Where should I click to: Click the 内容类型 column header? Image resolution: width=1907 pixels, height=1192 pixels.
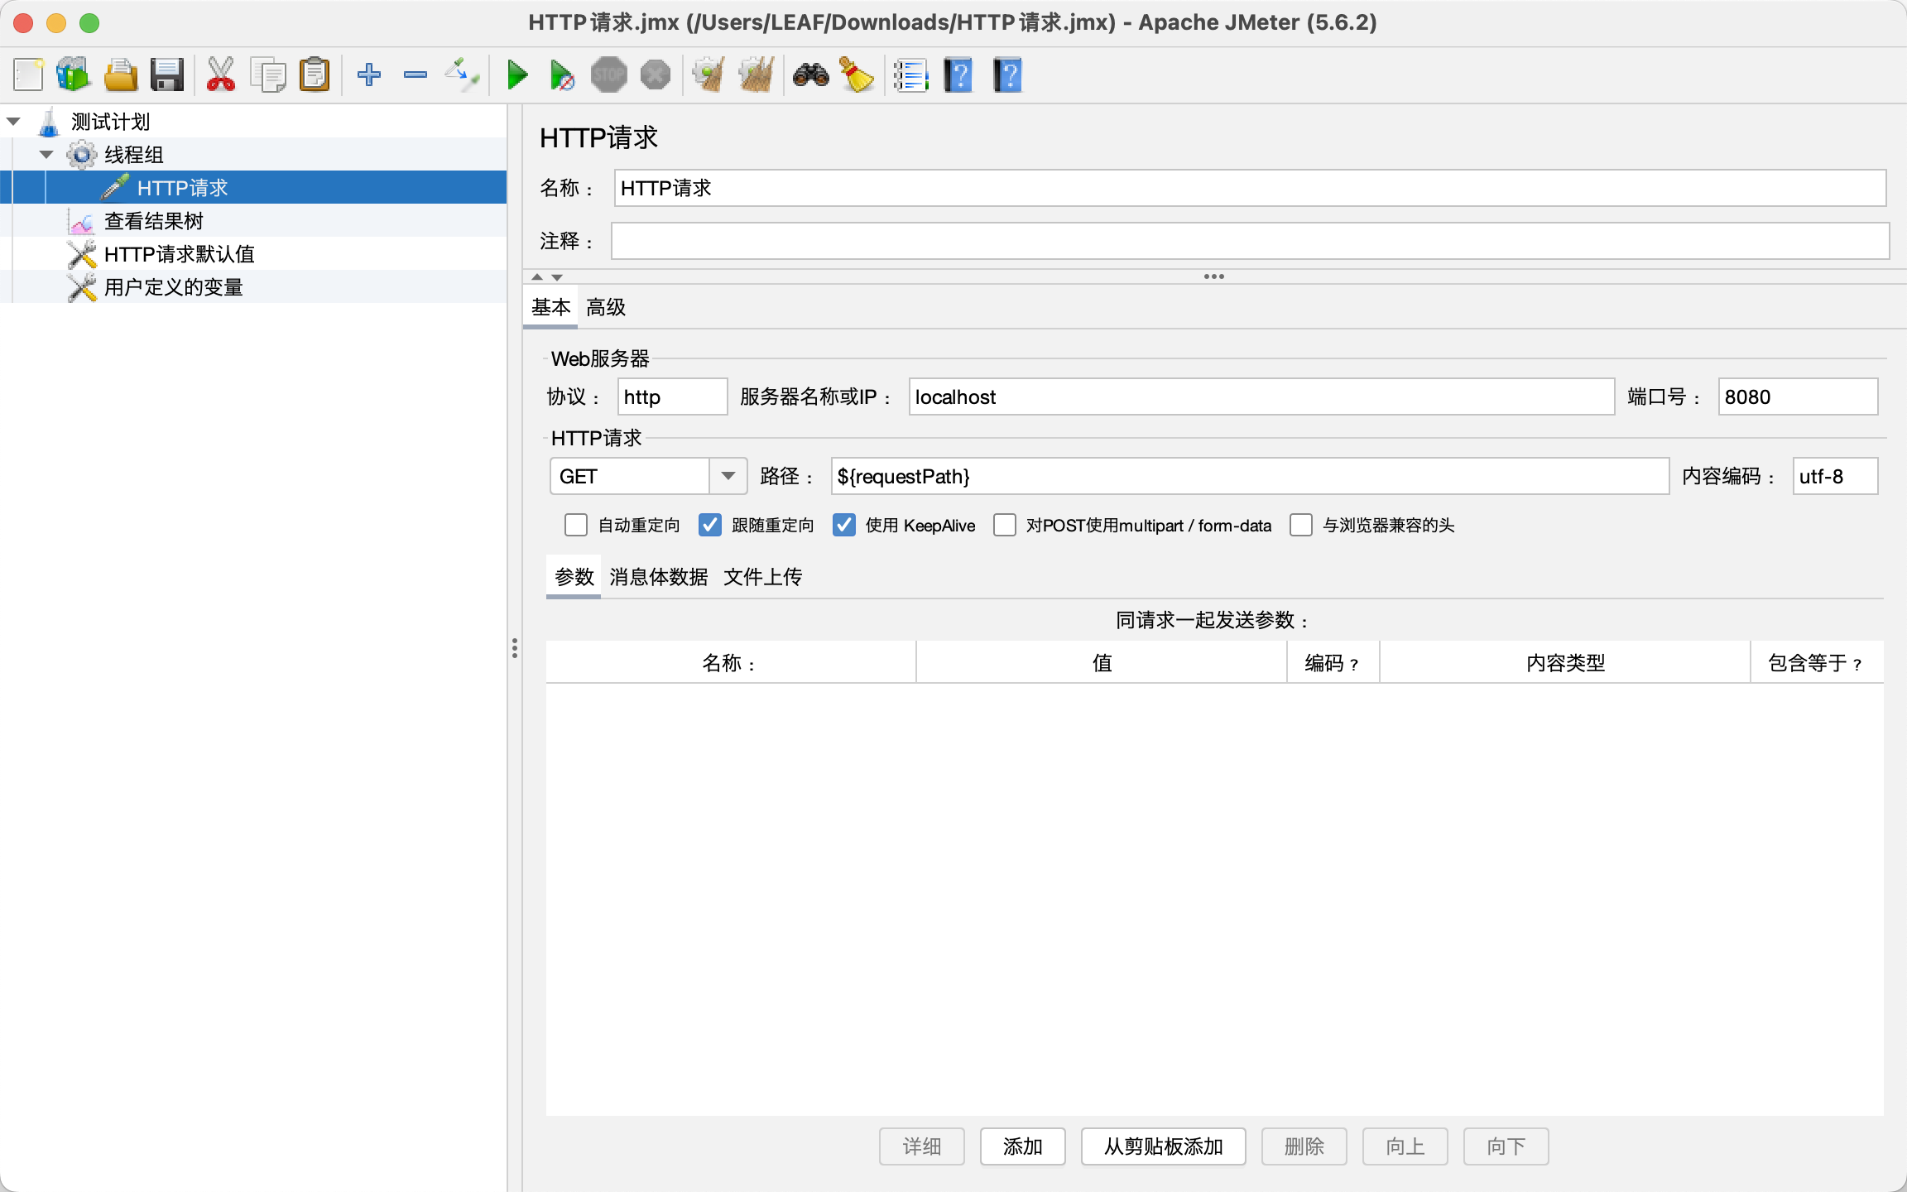click(1565, 663)
